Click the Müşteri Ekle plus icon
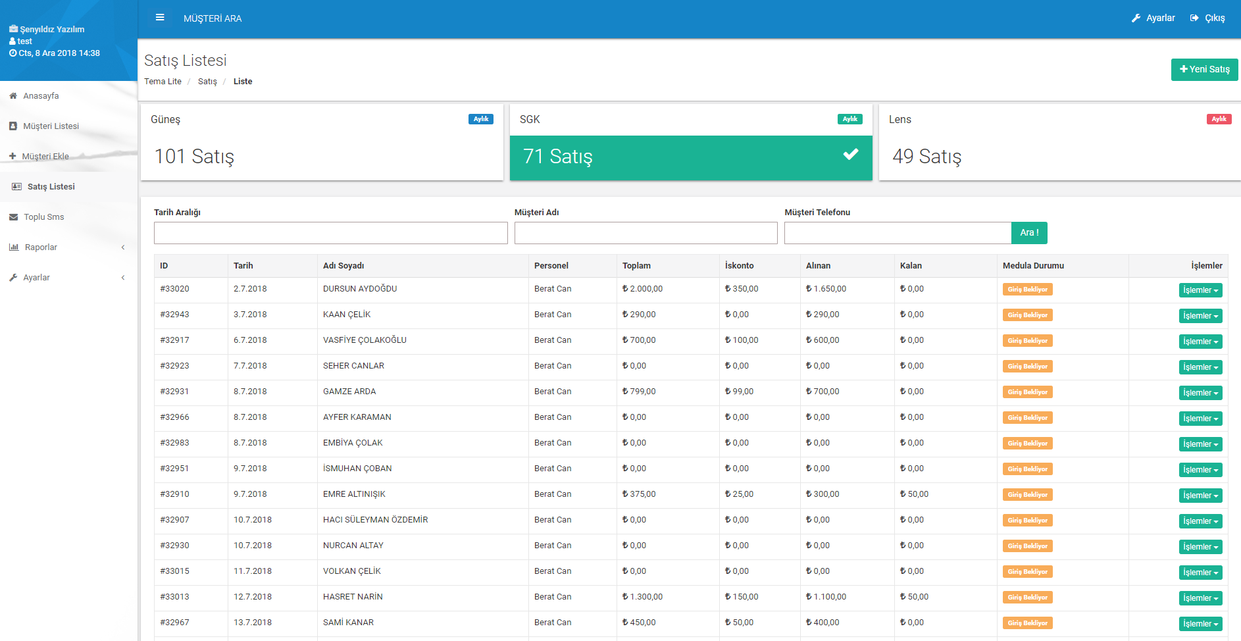 (13, 157)
